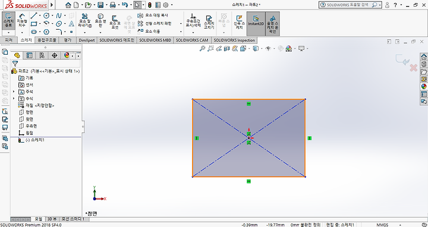Select the Circle sketch tool
Viewport: 428px width, 227px height.
click(46, 15)
